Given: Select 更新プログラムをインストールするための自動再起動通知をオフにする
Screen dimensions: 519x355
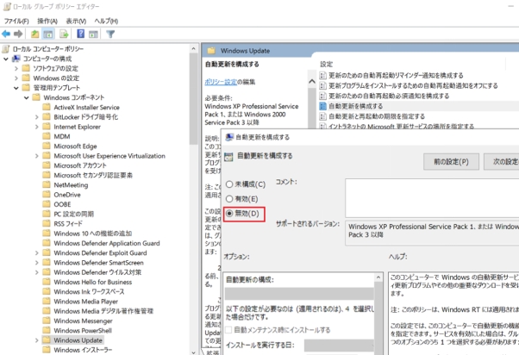Looking at the screenshot, I should coord(413,85).
